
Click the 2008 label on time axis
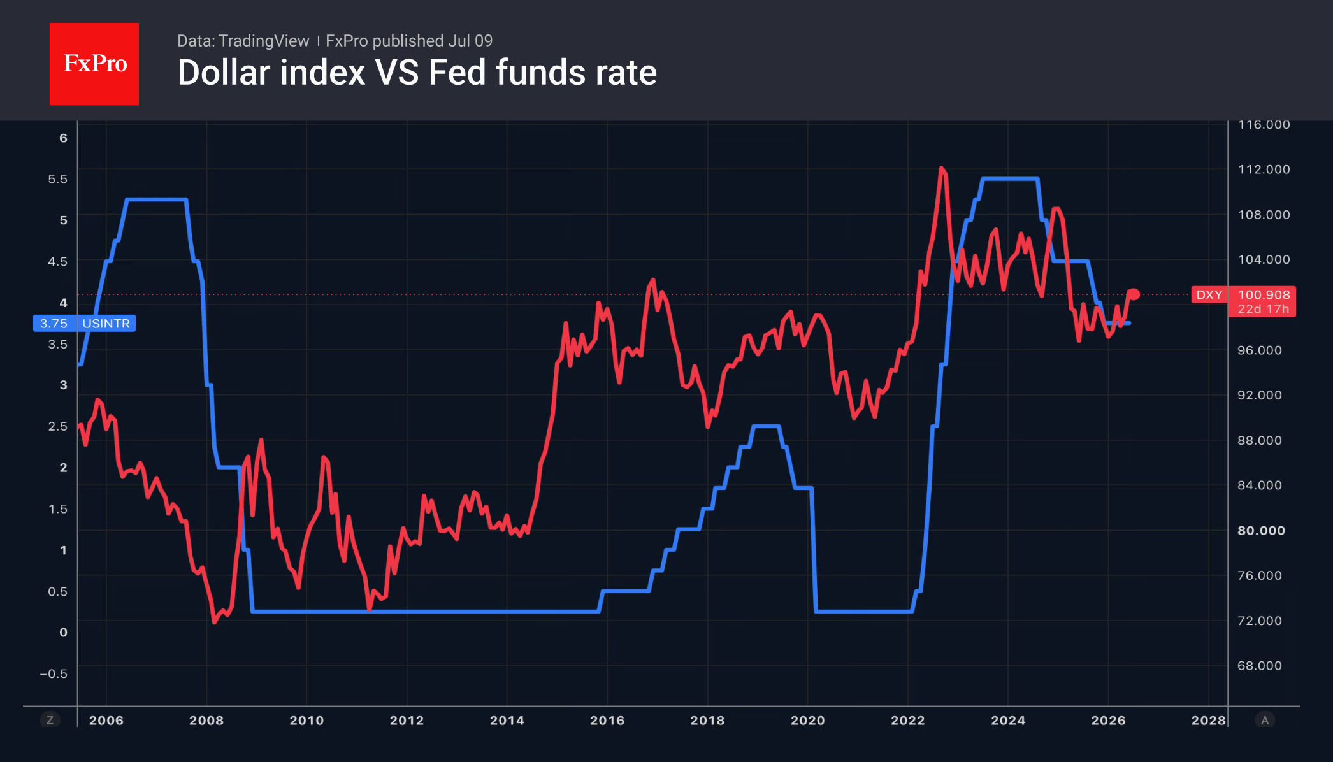coord(206,721)
